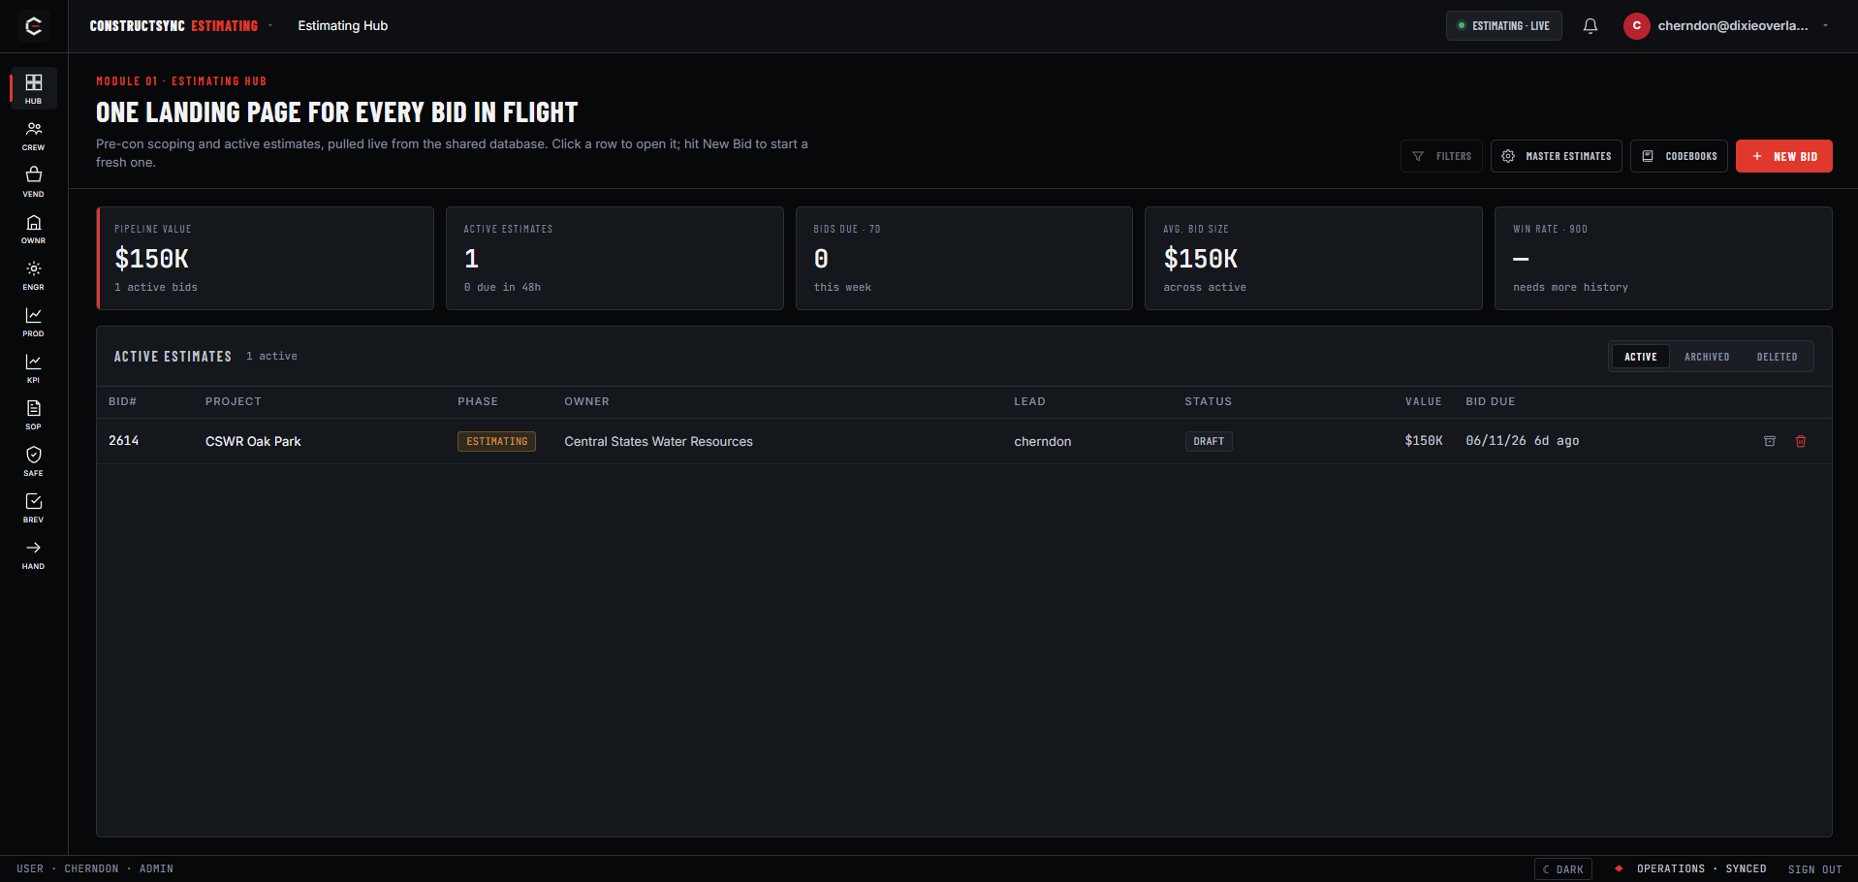Viewport: 1858px width, 882px height.
Task: Open the KPI sidebar module
Action: tap(33, 368)
